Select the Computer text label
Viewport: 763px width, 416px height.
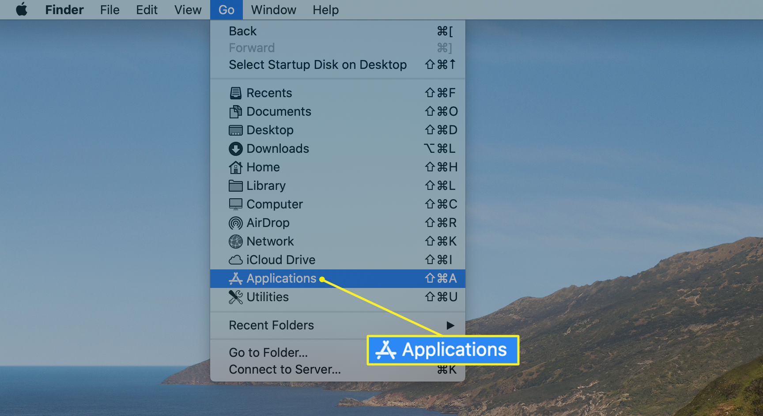coord(275,204)
